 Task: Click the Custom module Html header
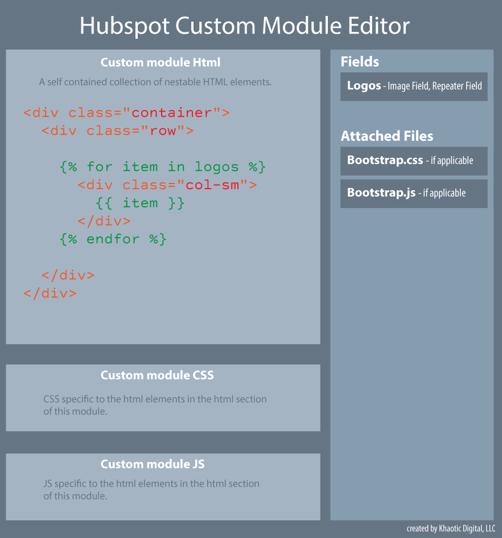[x=160, y=62]
